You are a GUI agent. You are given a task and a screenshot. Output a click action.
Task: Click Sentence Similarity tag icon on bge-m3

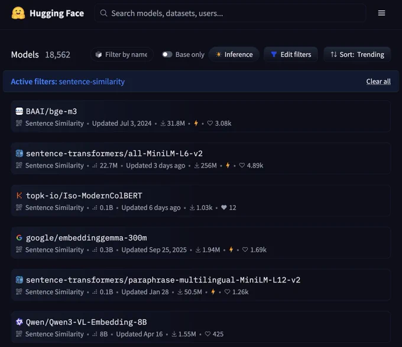pyautogui.click(x=19, y=123)
